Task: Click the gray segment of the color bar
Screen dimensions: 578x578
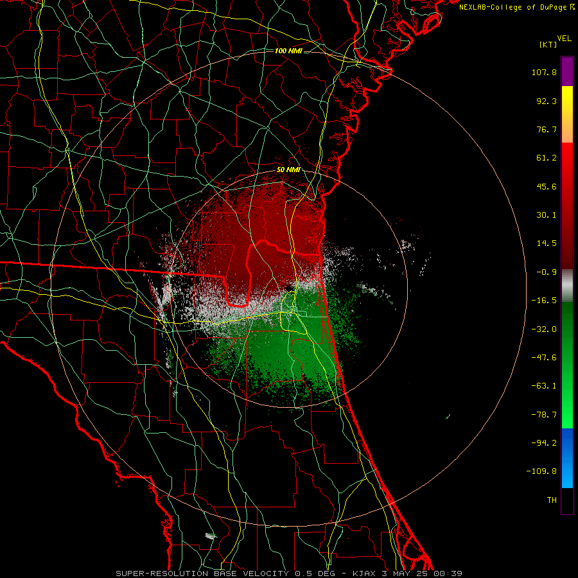Action: coord(567,286)
